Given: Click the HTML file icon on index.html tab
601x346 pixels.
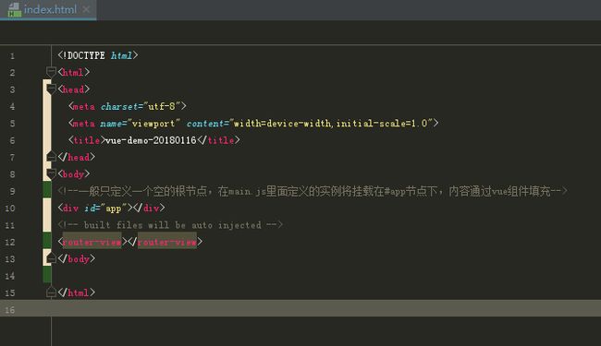Looking at the screenshot, I should click(x=14, y=9).
